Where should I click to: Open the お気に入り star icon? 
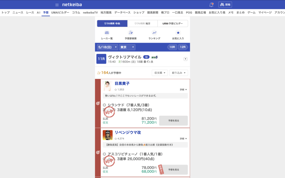[178, 33]
